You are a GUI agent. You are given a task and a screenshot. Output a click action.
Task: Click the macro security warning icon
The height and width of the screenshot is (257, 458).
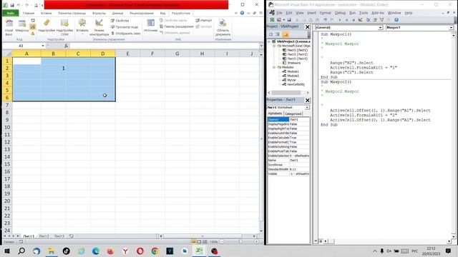(x=33, y=34)
